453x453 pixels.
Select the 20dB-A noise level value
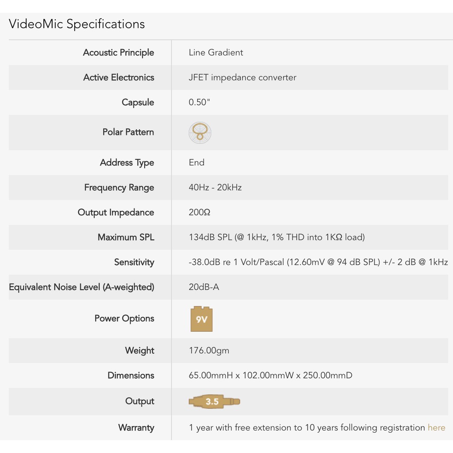pyautogui.click(x=204, y=287)
